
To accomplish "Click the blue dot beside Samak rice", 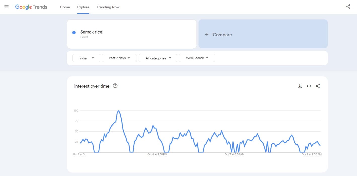I will click(x=74, y=32).
